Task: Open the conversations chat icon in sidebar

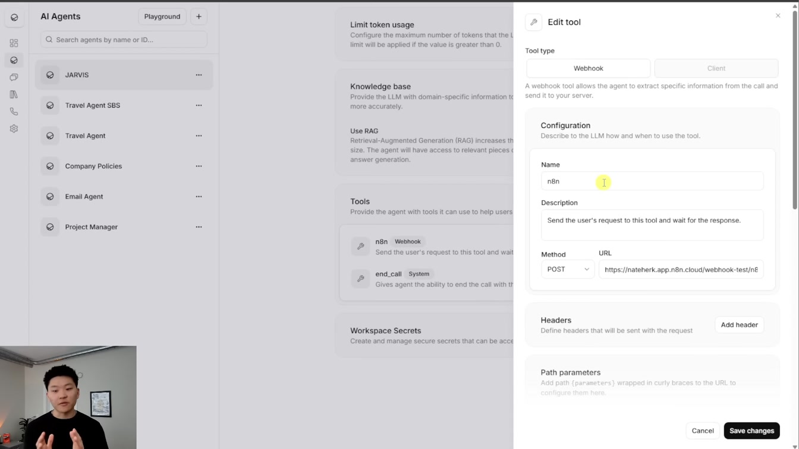Action: pos(14,77)
